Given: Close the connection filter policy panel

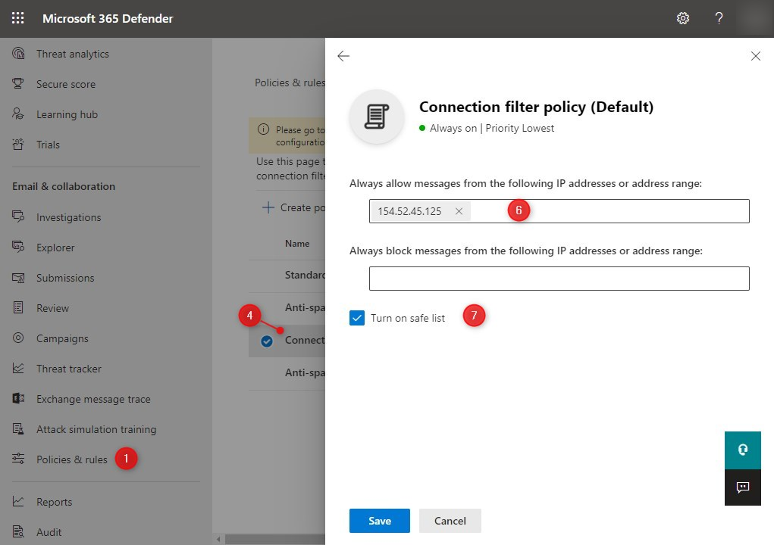Looking at the screenshot, I should 755,56.
